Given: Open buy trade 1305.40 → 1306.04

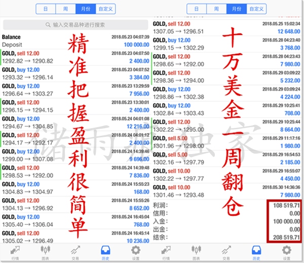Looking at the screenshot, I should [x=75, y=221].
